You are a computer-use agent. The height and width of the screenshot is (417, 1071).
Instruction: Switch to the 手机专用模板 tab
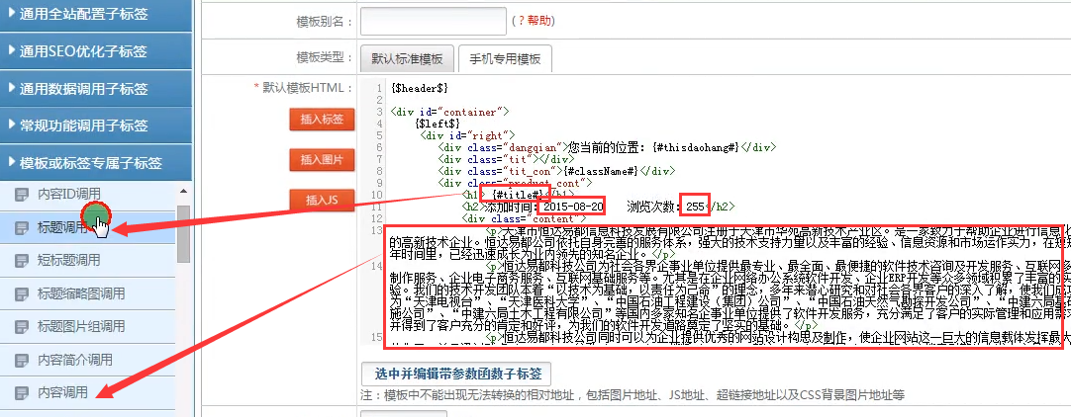(505, 58)
